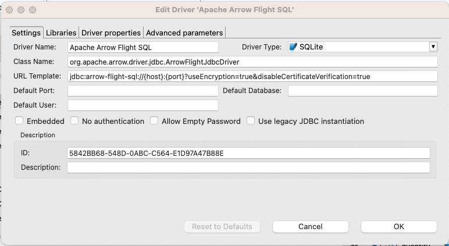449x246 pixels.
Task: Focus the Class Name input field
Action: click(x=252, y=62)
